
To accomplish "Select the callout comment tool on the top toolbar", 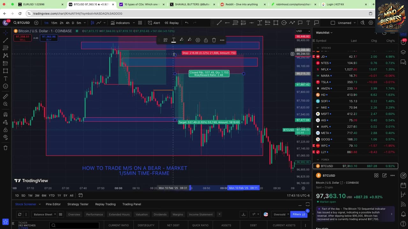I will pyautogui.click(x=300, y=23).
